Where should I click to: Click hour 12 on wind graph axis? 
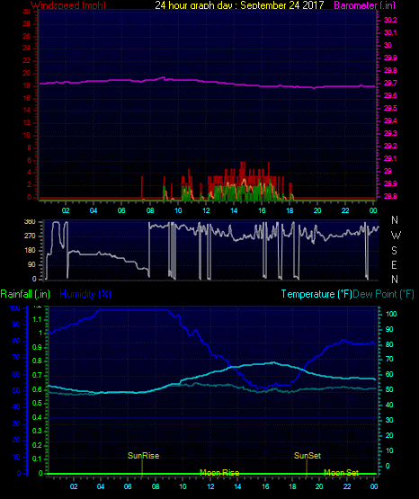point(206,210)
